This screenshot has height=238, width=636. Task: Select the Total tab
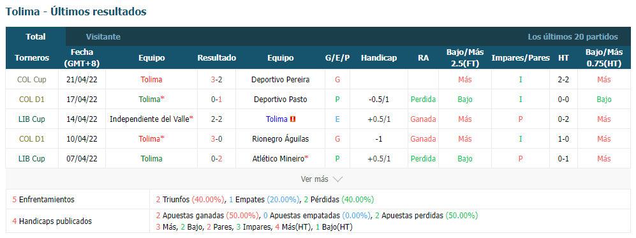pyautogui.click(x=36, y=37)
